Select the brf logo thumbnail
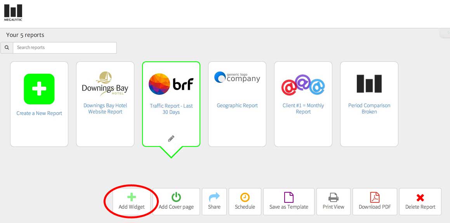450x223 pixels. tap(171, 84)
